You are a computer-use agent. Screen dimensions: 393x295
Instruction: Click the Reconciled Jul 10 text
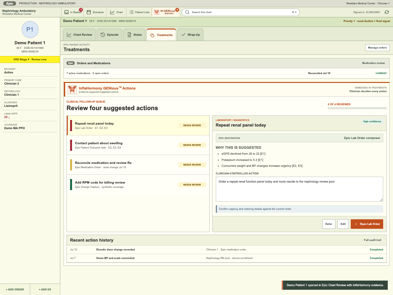click(319, 73)
